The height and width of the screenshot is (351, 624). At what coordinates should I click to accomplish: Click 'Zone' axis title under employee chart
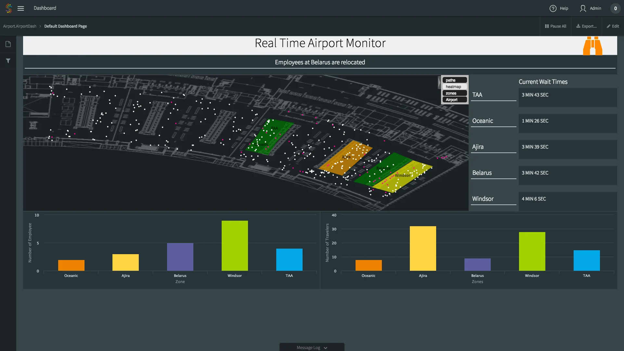point(180,282)
